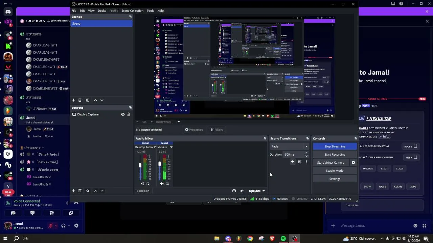
Task: Pop out the Sources dock
Action: [130, 108]
